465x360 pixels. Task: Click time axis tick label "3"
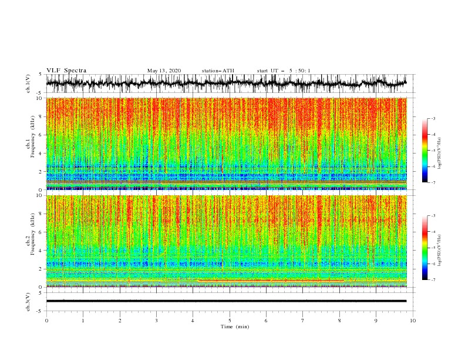(156, 321)
